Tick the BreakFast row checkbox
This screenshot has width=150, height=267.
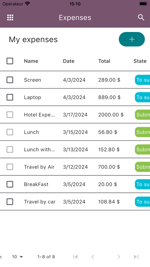[10, 184]
